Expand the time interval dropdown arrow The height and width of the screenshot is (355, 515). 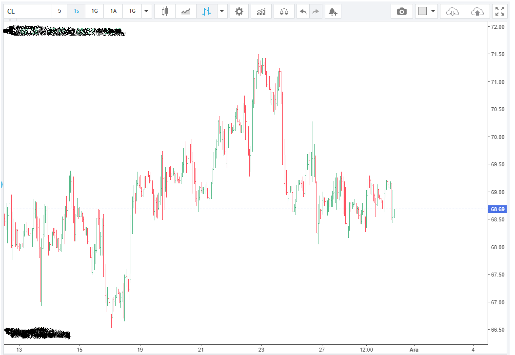coord(147,11)
